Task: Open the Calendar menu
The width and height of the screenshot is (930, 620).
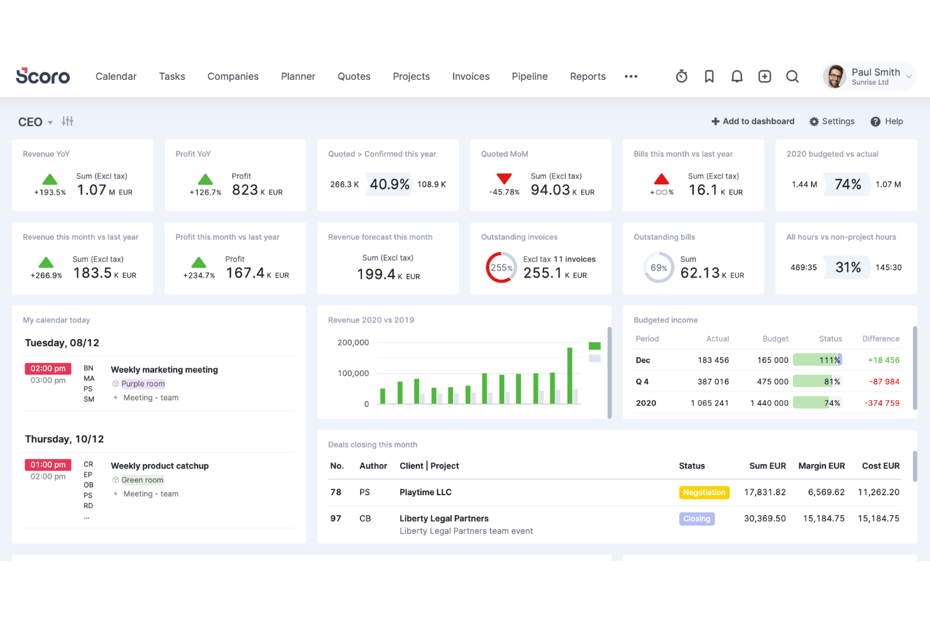Action: tap(116, 76)
